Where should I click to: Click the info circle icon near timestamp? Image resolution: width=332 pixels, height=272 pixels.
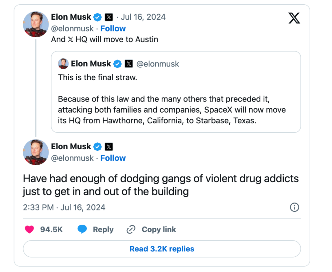294,207
